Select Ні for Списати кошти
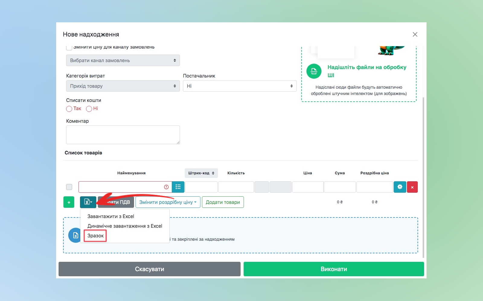 coord(89,109)
